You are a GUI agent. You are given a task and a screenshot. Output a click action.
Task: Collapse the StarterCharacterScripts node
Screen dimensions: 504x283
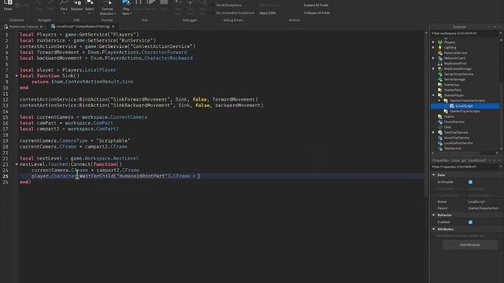(x=439, y=101)
